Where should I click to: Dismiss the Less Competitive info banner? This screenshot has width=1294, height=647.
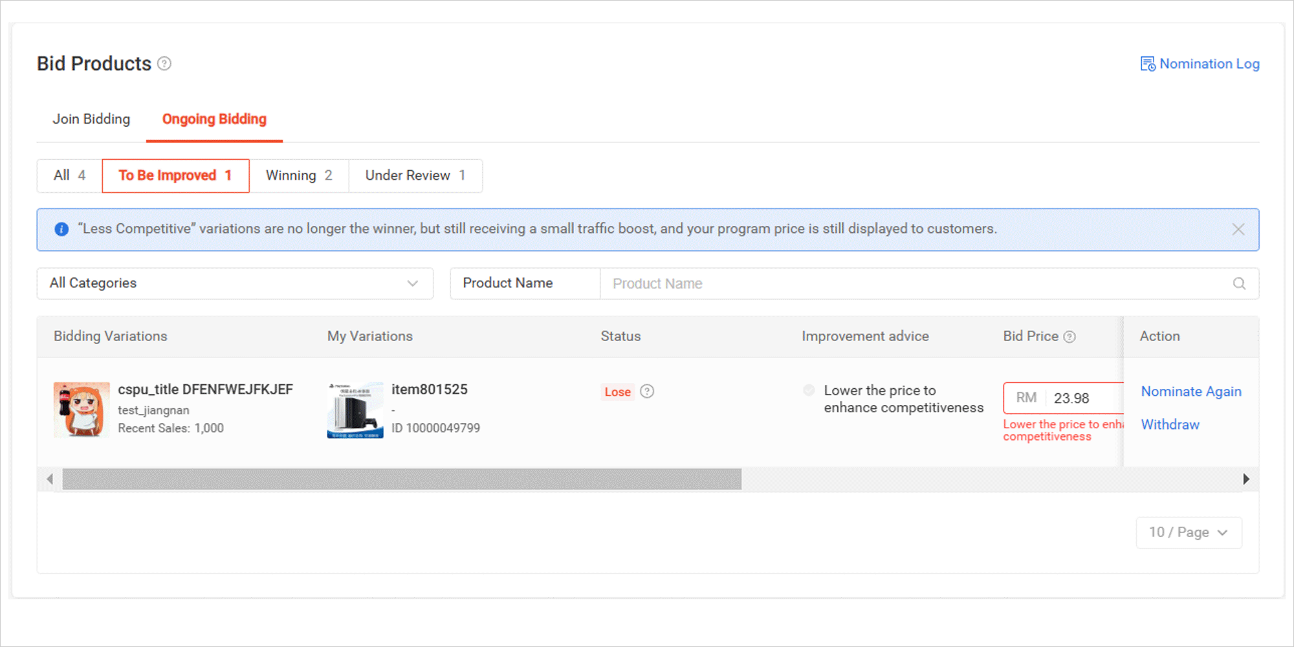pos(1238,229)
